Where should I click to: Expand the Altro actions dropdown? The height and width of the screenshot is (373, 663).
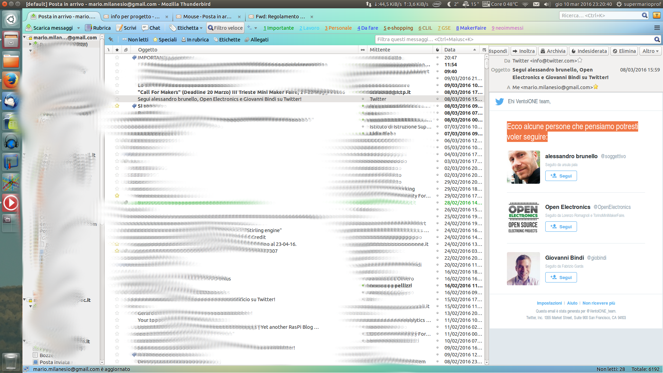click(x=651, y=51)
